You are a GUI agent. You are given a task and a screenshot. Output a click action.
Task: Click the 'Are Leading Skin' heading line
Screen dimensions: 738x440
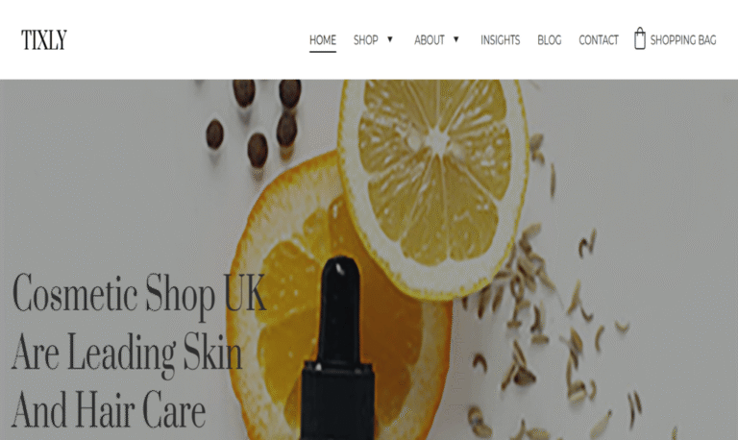click(127, 353)
